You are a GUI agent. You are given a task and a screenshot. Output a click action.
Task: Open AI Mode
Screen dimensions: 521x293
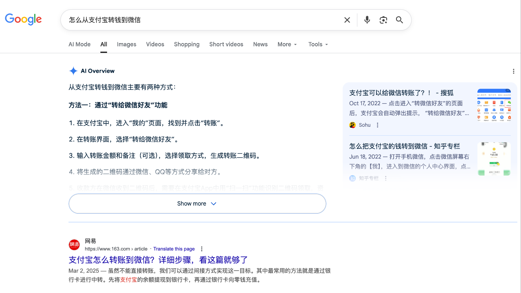coord(79,44)
